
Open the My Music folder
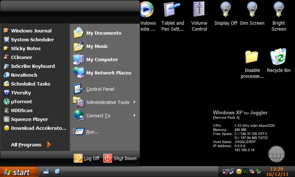tap(105, 46)
